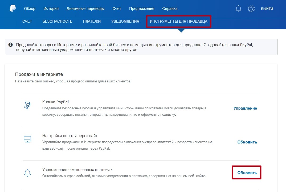The image size is (286, 192).
Task: Click the text starting 'Продавайте товары в Интернете'
Action: coord(134,47)
